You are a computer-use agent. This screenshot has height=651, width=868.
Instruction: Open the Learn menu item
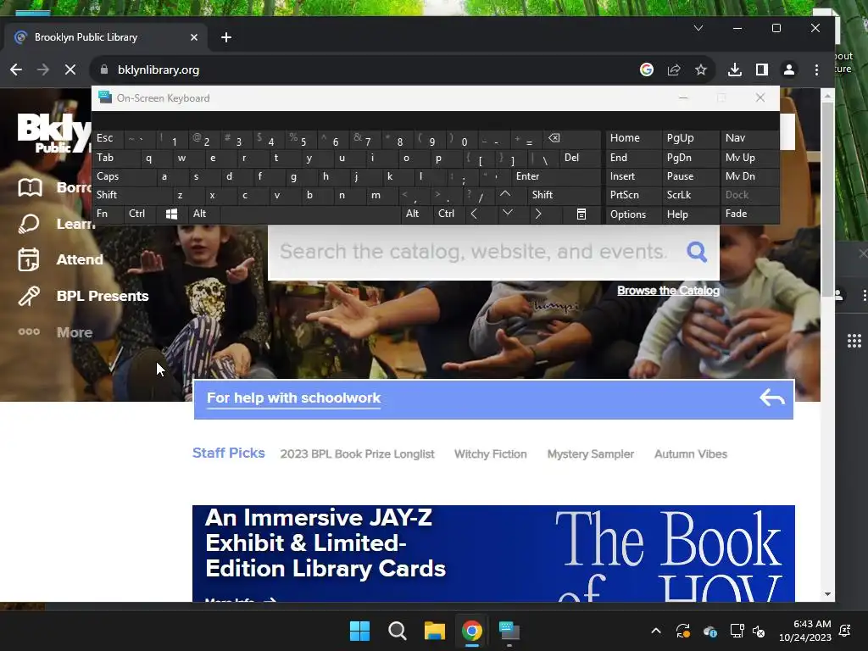55,224
